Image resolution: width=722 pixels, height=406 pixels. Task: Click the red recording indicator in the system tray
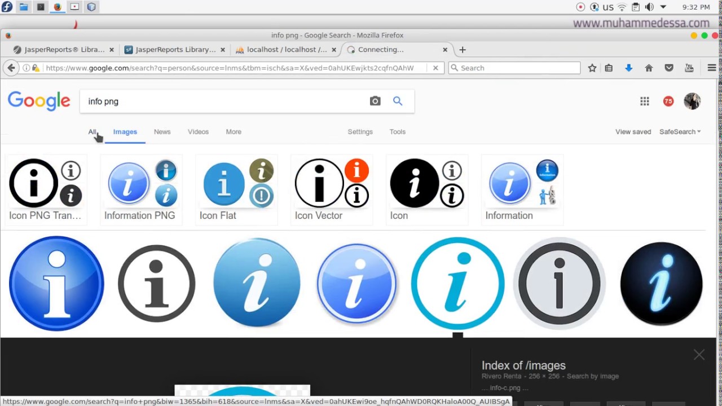pyautogui.click(x=580, y=7)
